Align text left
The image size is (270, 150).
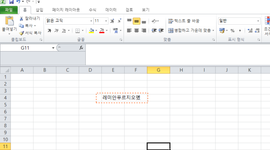[129, 31]
